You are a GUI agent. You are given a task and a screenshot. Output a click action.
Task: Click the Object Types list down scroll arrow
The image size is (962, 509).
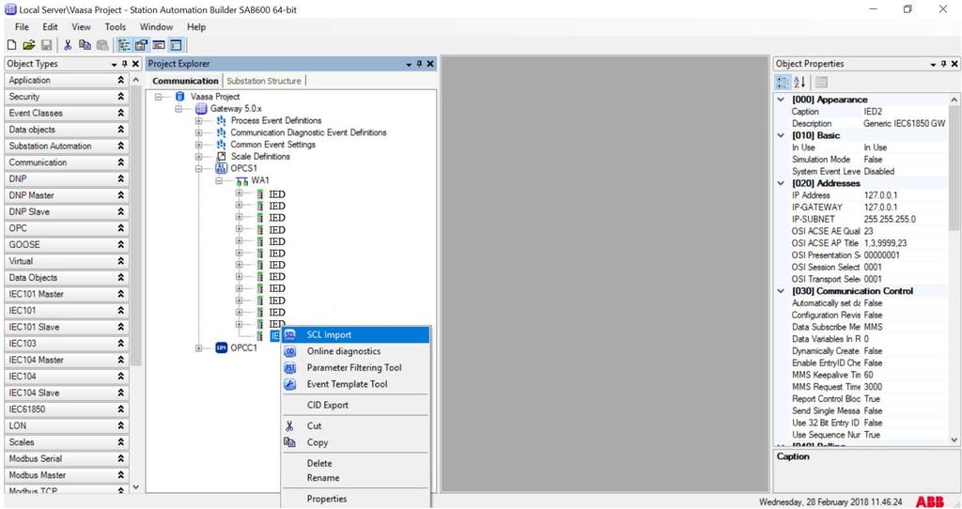135,486
